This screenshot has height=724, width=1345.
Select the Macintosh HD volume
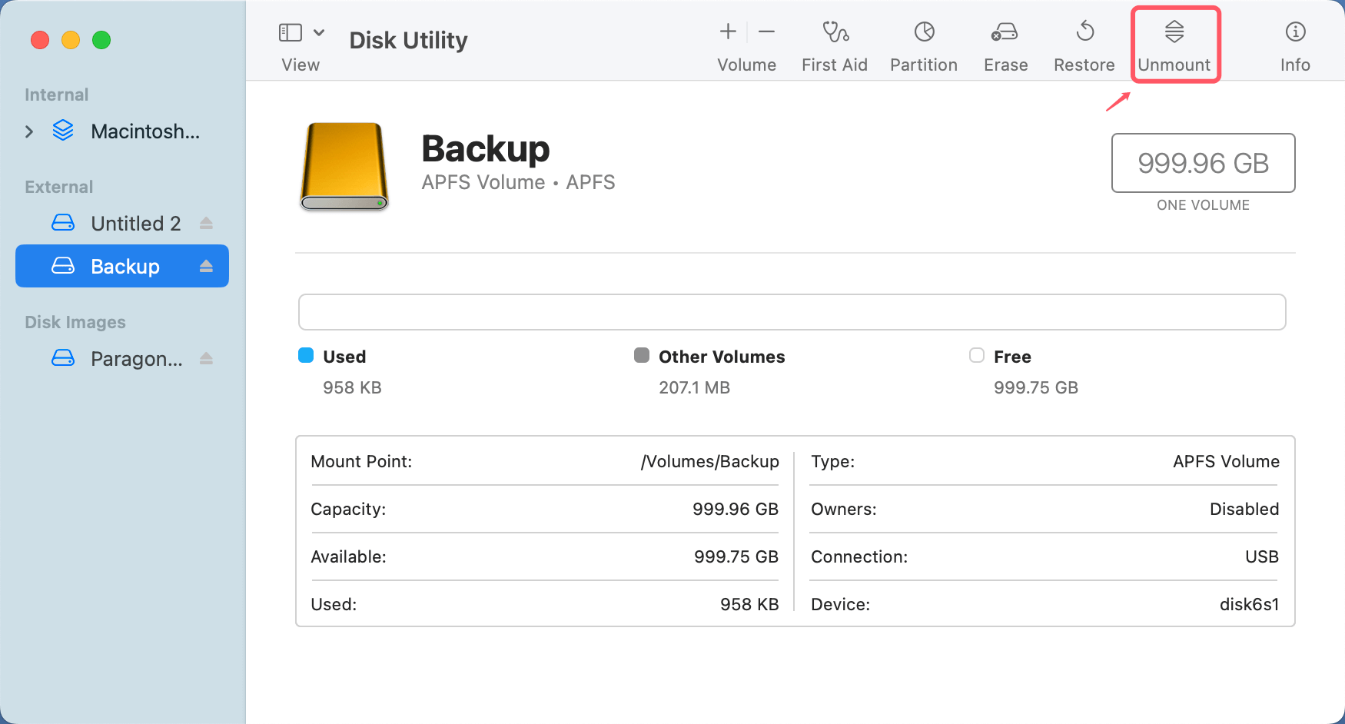[146, 131]
